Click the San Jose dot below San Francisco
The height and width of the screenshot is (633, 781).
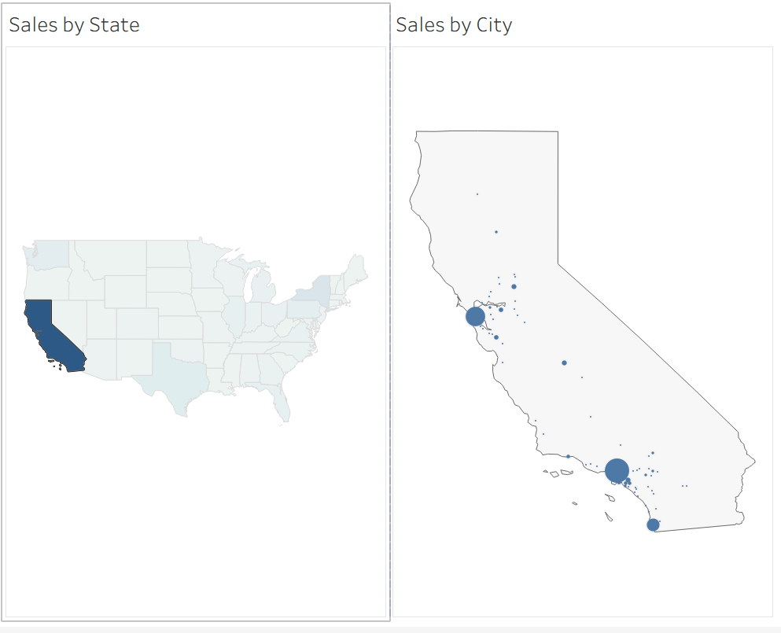(496, 337)
